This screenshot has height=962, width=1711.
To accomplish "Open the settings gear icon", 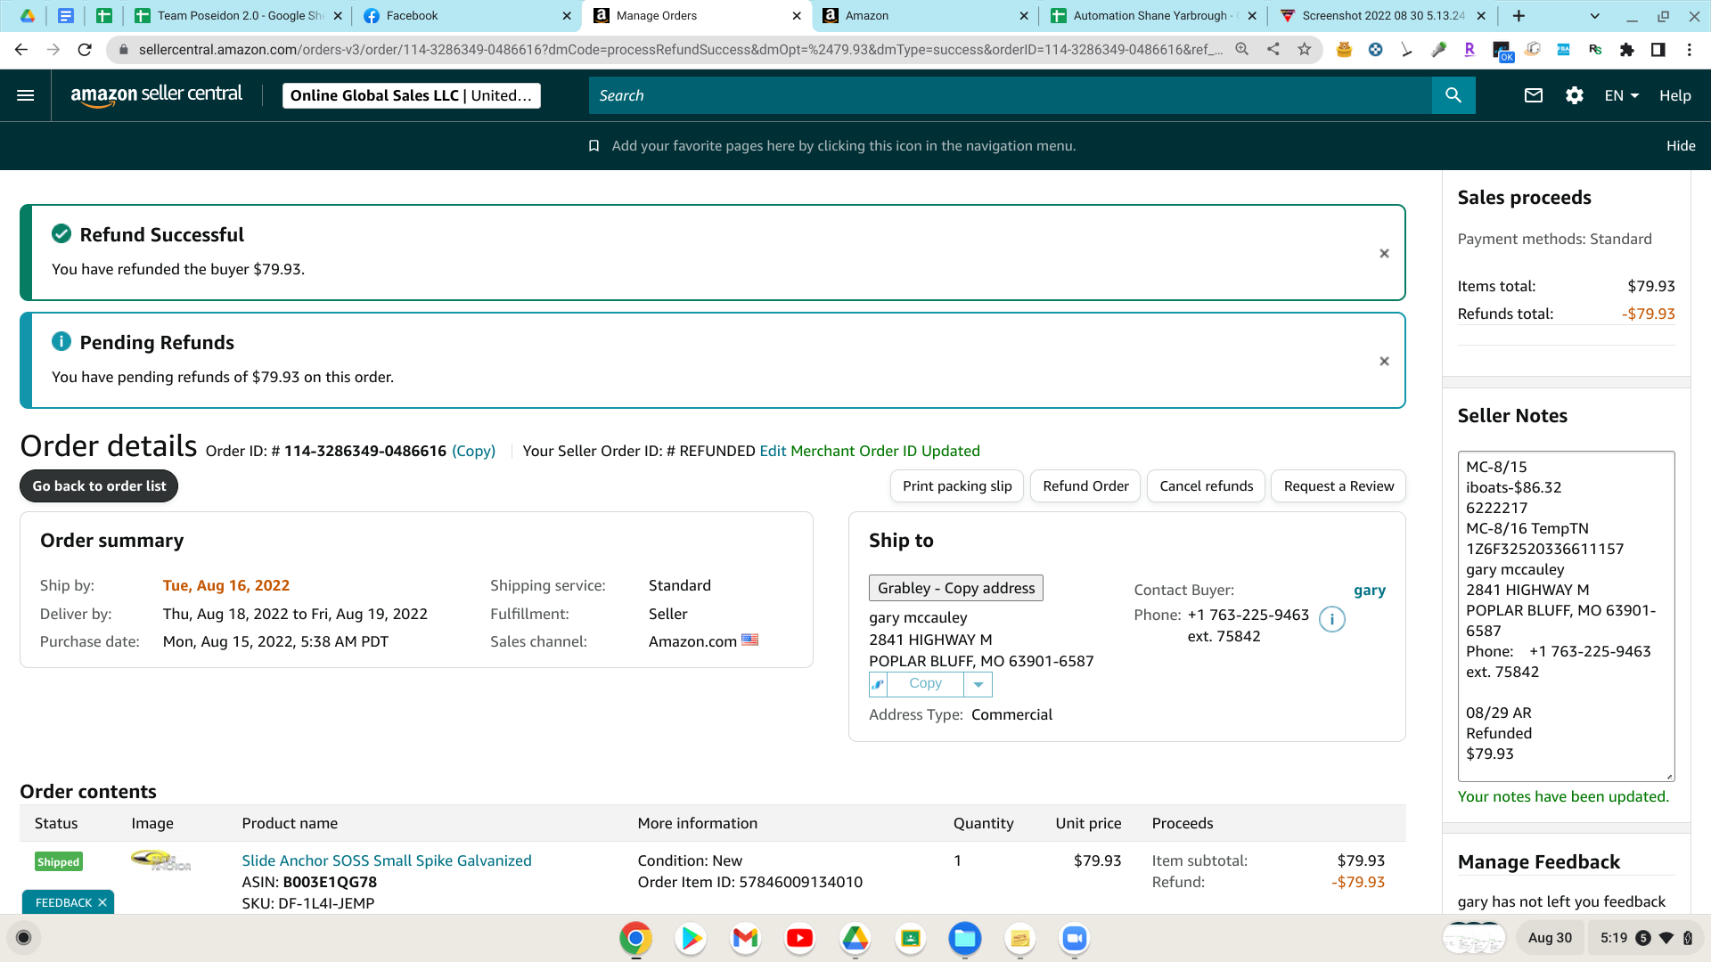I will click(1575, 95).
